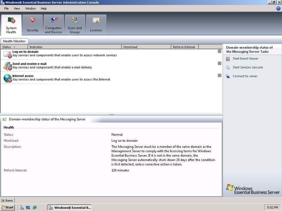This screenshot has height=211, width=282.
Task: Open Server Manager quick launch icon
Action: tap(22, 207)
